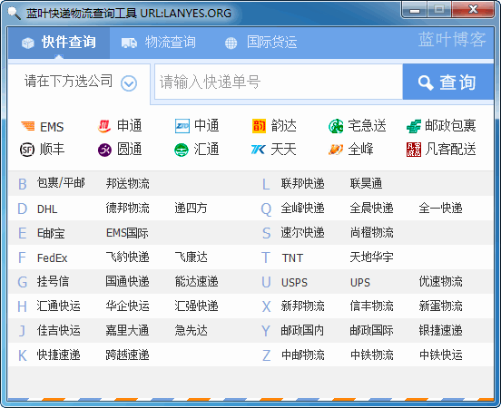Select 佳吉快运 in row J
This screenshot has height=408, width=501.
(x=58, y=330)
